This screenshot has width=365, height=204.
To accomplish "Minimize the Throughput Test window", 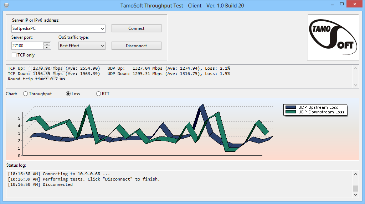I will (x=332, y=4).
